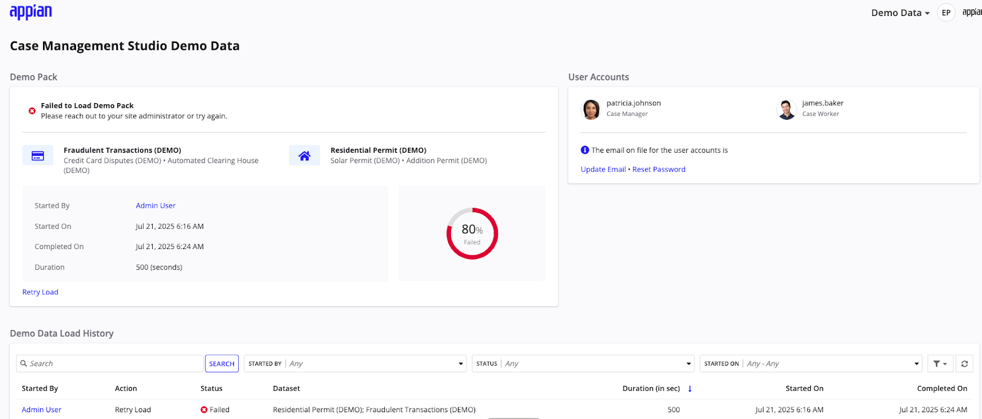982x419 pixels.
Task: Click the red error icon beside Failed to Load
Action: click(x=32, y=111)
